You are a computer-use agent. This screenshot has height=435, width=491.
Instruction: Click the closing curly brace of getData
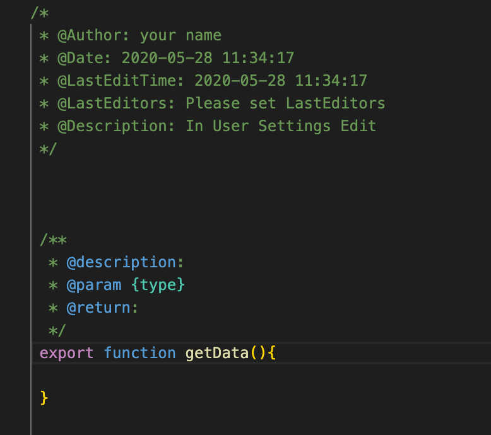click(x=44, y=398)
